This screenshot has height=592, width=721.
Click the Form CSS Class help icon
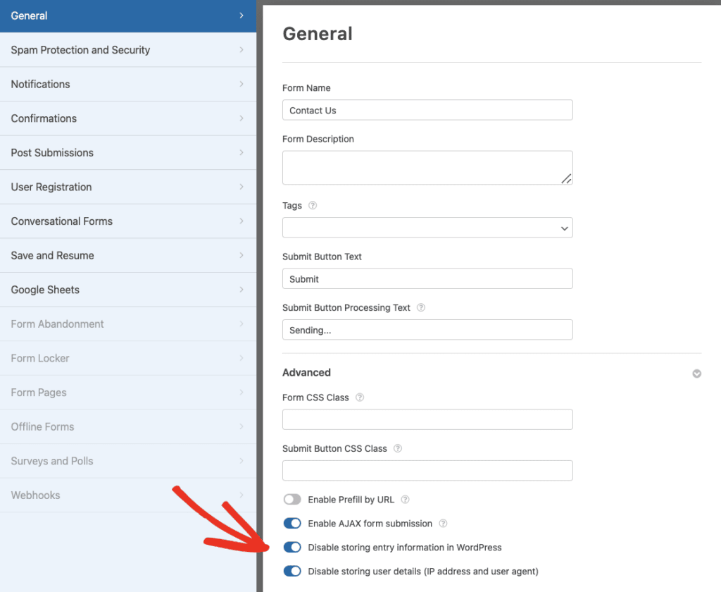coord(360,397)
